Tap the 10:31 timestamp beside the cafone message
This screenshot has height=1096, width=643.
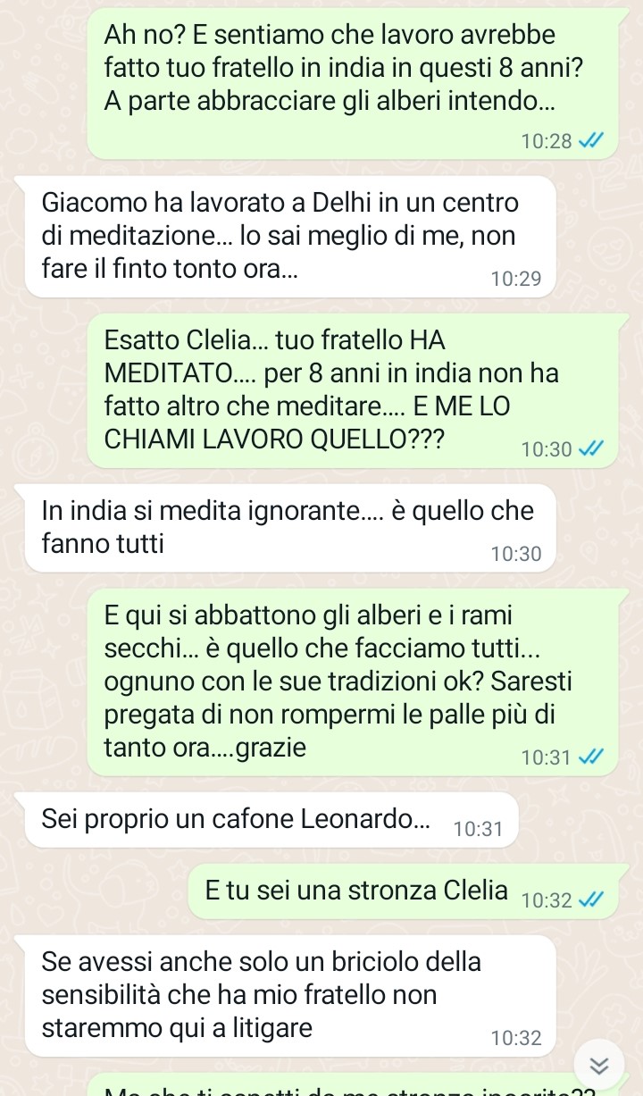(479, 829)
